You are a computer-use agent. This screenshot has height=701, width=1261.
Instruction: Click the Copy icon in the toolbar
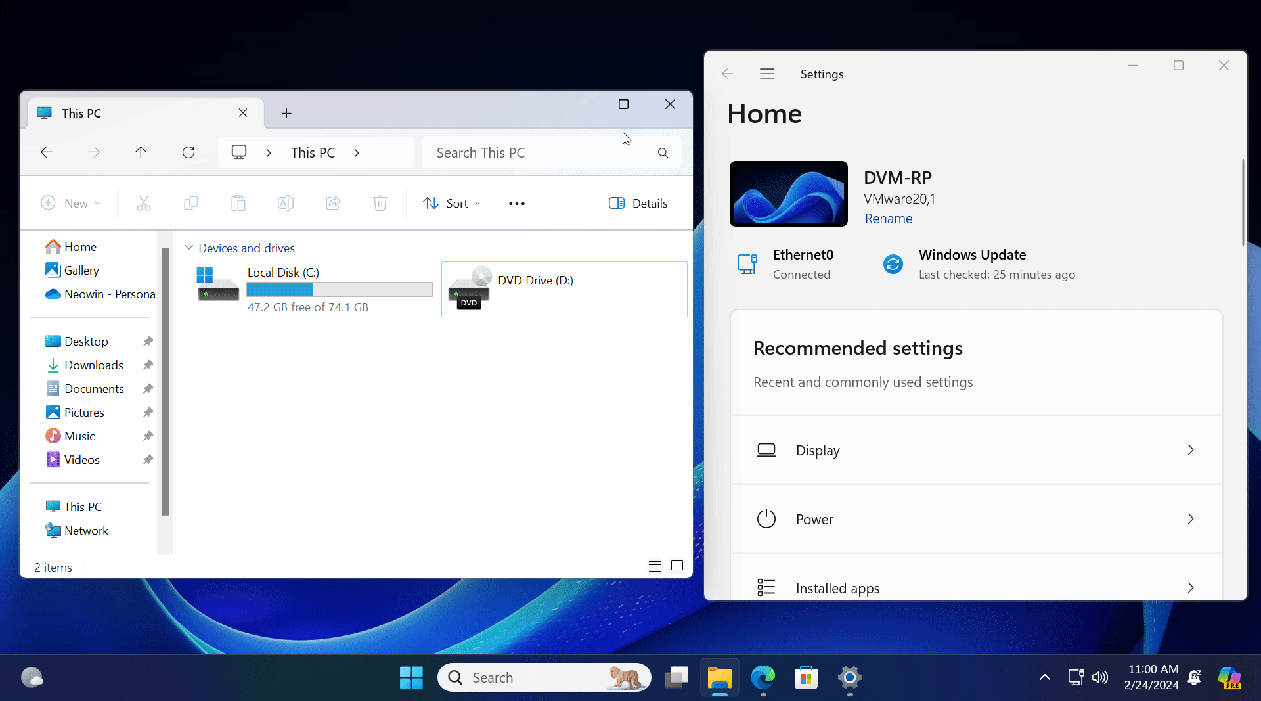click(x=191, y=203)
